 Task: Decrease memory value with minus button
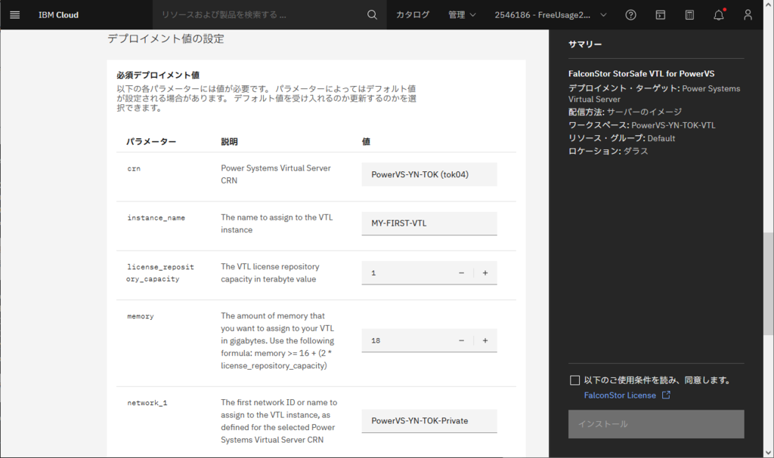click(x=462, y=340)
